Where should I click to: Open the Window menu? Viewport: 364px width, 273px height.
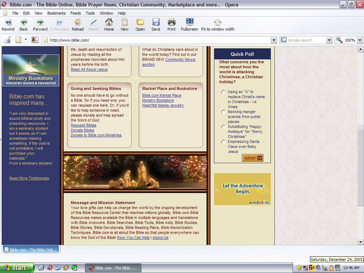[x=106, y=13]
